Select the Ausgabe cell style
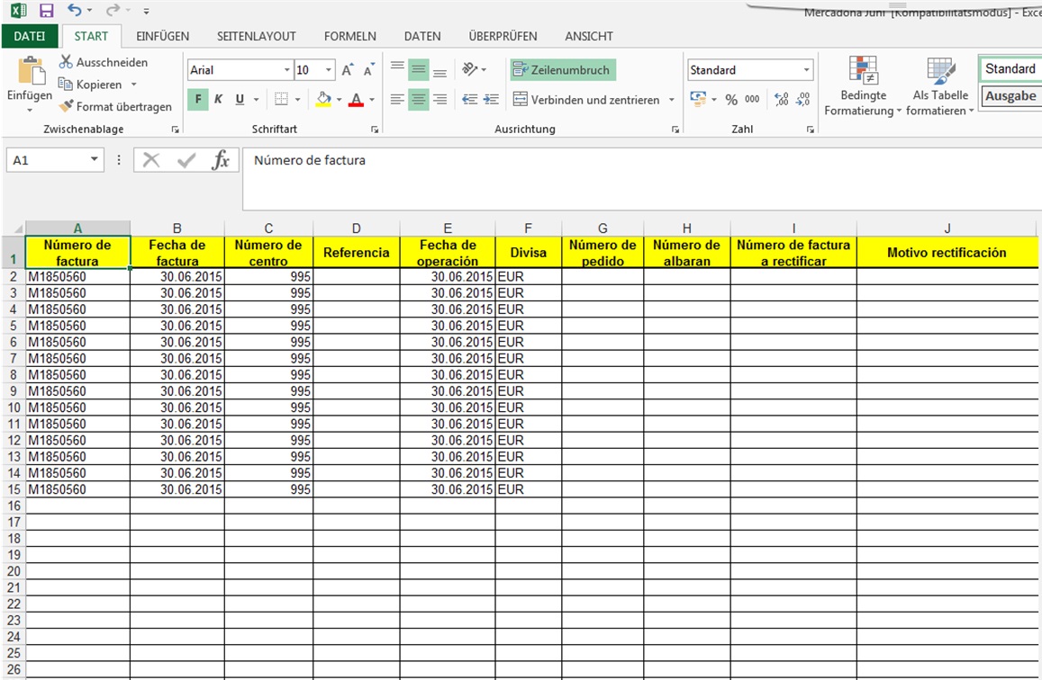Viewport: 1042px width, 680px height. [x=1010, y=96]
